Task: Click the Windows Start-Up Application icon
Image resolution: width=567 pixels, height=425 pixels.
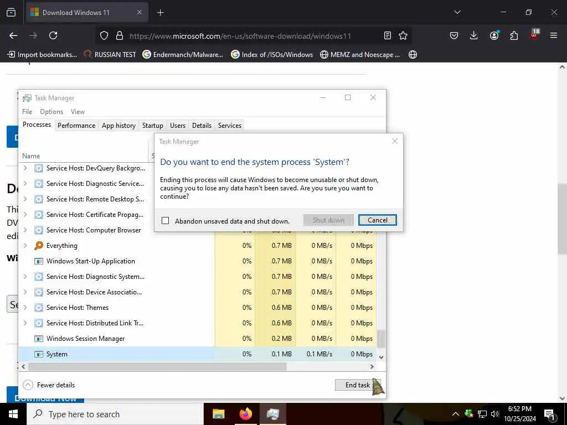Action: [39, 261]
